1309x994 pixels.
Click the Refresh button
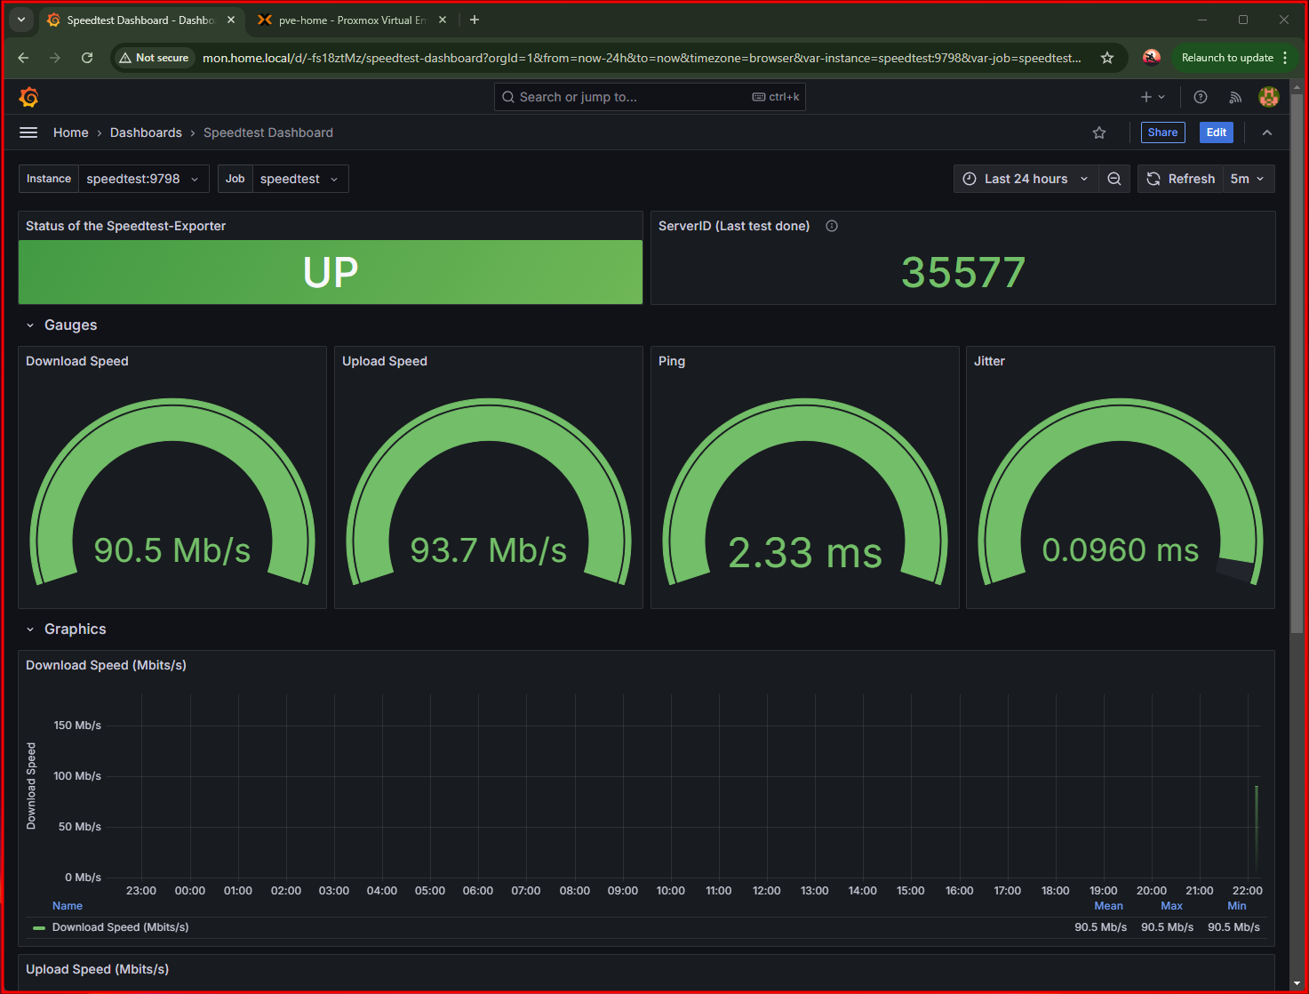[1181, 179]
